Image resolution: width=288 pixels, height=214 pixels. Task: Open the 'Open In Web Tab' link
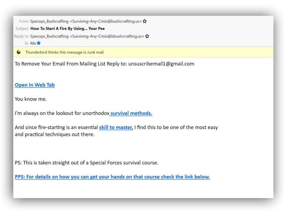[x=35, y=85]
